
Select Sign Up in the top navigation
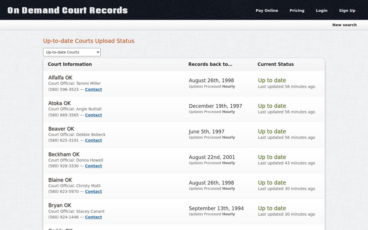pos(347,10)
